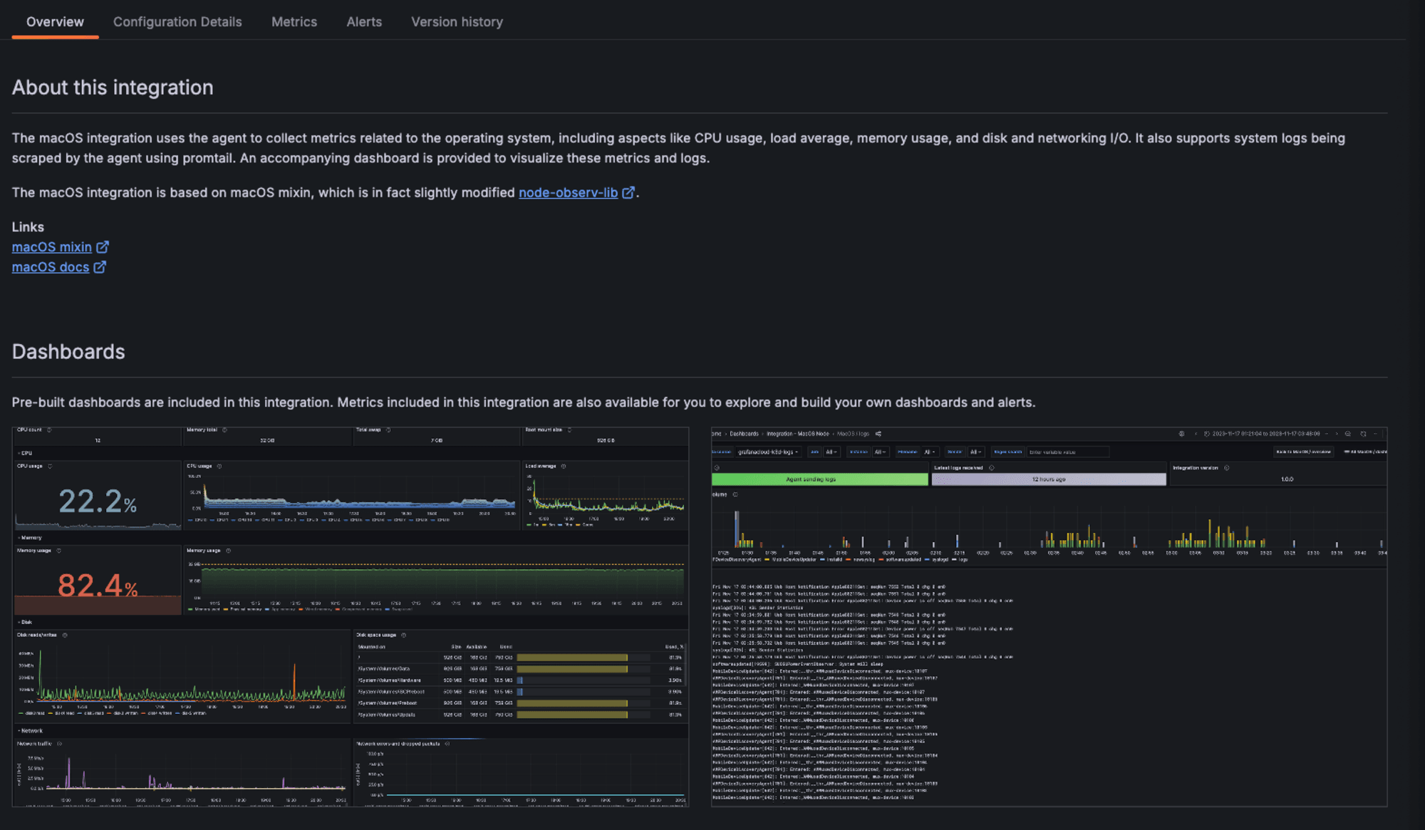Viewport: 1425px width, 830px height.
Task: Open the macOS mixin link
Action: [52, 247]
